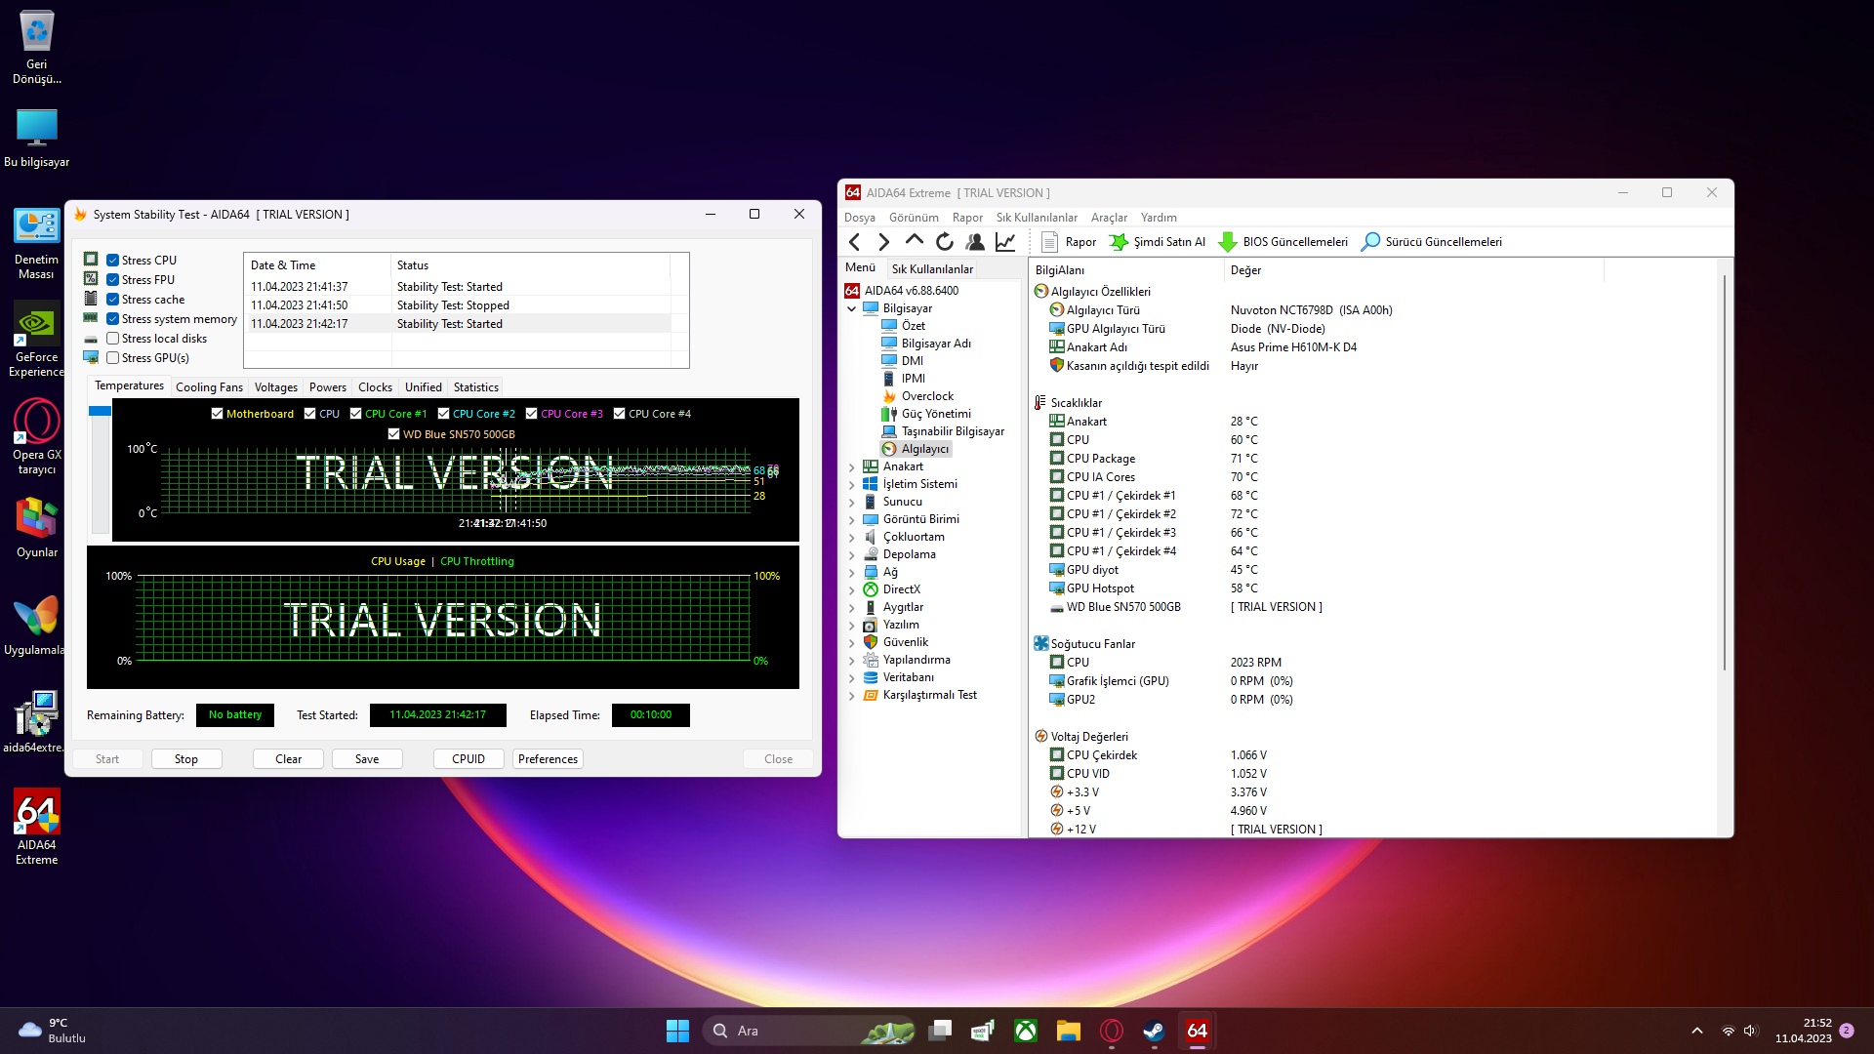This screenshot has height=1054, width=1874.
Task: Toggle CPU Core #1 graph checkbox
Action: pyautogui.click(x=356, y=414)
